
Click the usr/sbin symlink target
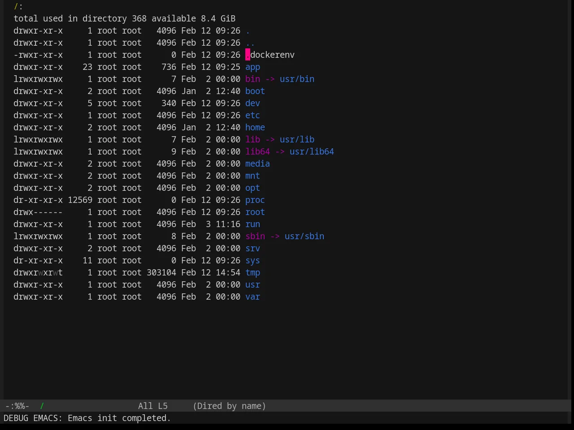304,236
